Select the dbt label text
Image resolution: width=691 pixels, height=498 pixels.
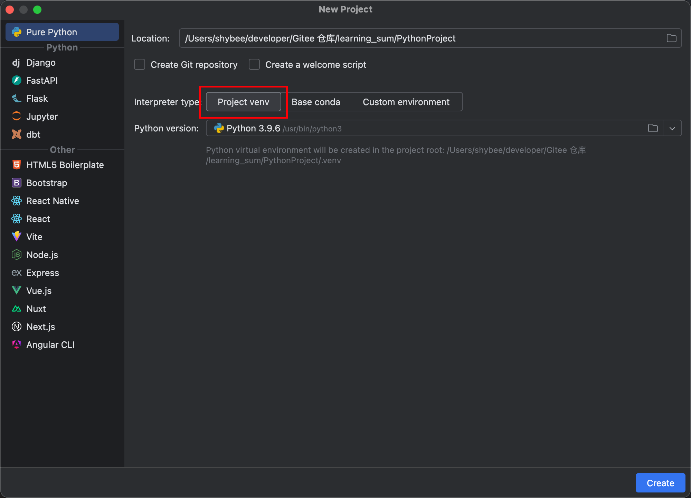pyautogui.click(x=33, y=135)
